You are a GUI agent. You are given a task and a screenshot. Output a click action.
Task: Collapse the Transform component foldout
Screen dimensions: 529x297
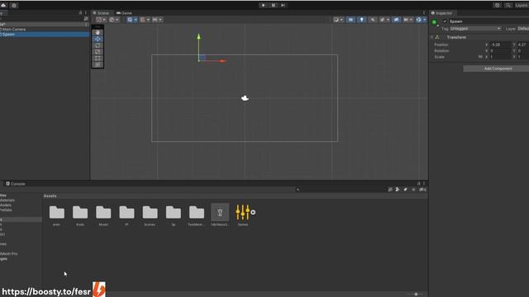[x=432, y=37]
